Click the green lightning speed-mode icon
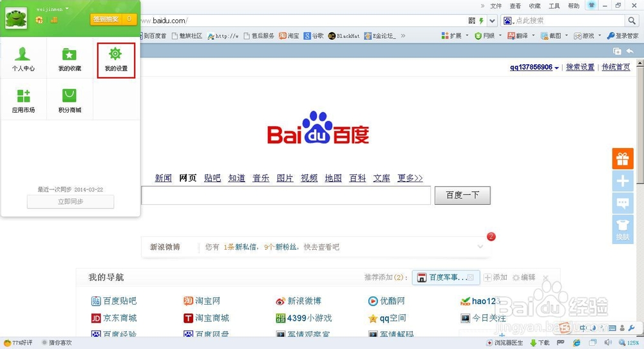This screenshot has height=349, width=644. tap(481, 21)
